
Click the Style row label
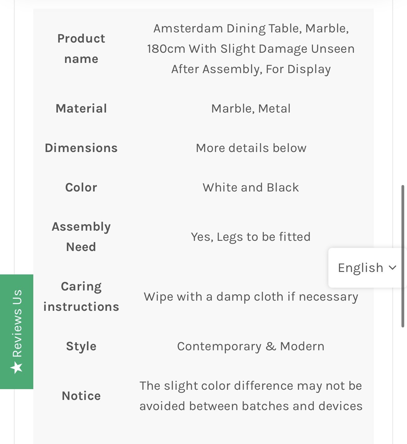81,346
